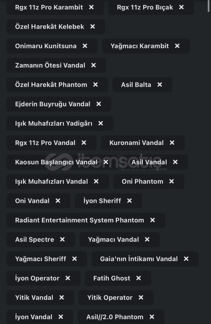This screenshot has height=324, width=211.
Task: Click the Asil//2.0 Phantom tag label
Action: 115,317
